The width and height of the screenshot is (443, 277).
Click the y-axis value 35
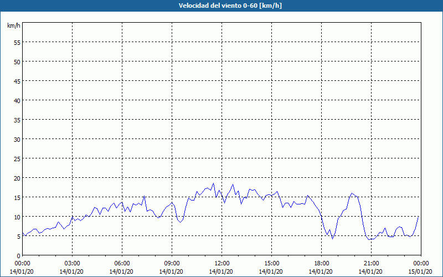(17, 120)
